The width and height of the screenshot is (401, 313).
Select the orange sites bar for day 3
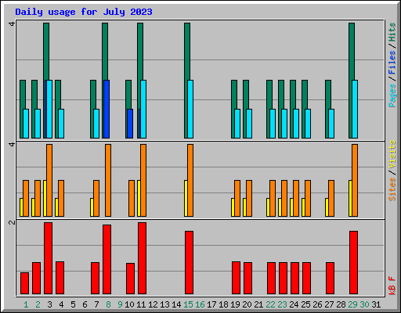click(49, 180)
